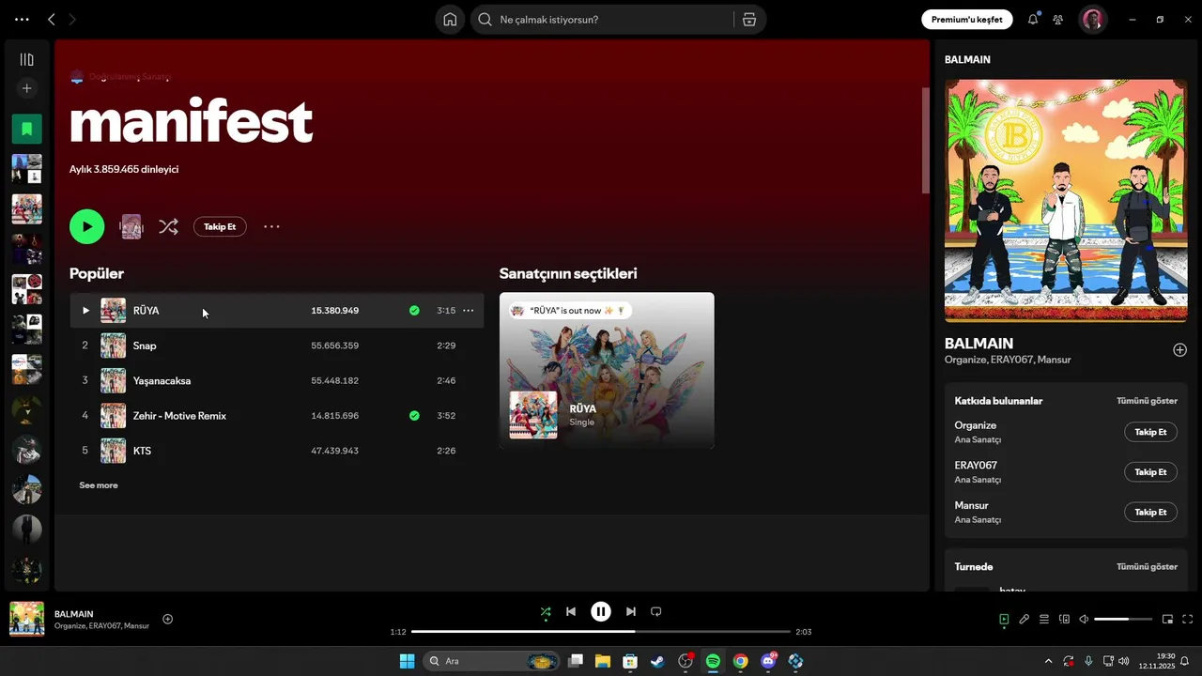Add current song to Liked Songs in player bar
1202x676 pixels.
tap(168, 620)
